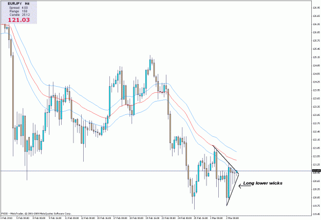The height and width of the screenshot is (220, 321).
Task: Click the 2 Mar time axis label
Action: [x=232, y=218]
